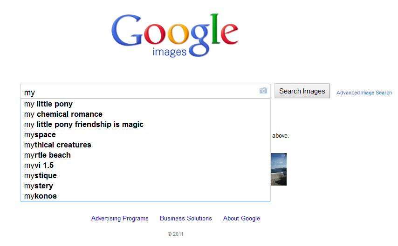Click the camera search-by-image icon

point(263,91)
